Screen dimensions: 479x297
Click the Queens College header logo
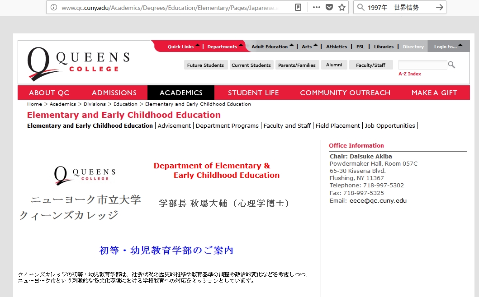tap(78, 63)
